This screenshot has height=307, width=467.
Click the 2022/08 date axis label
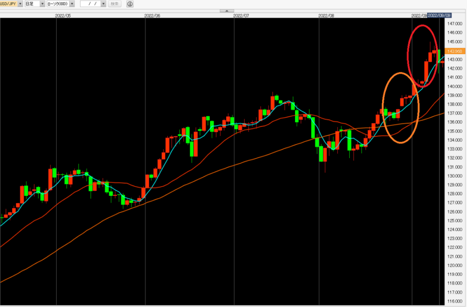(x=327, y=15)
